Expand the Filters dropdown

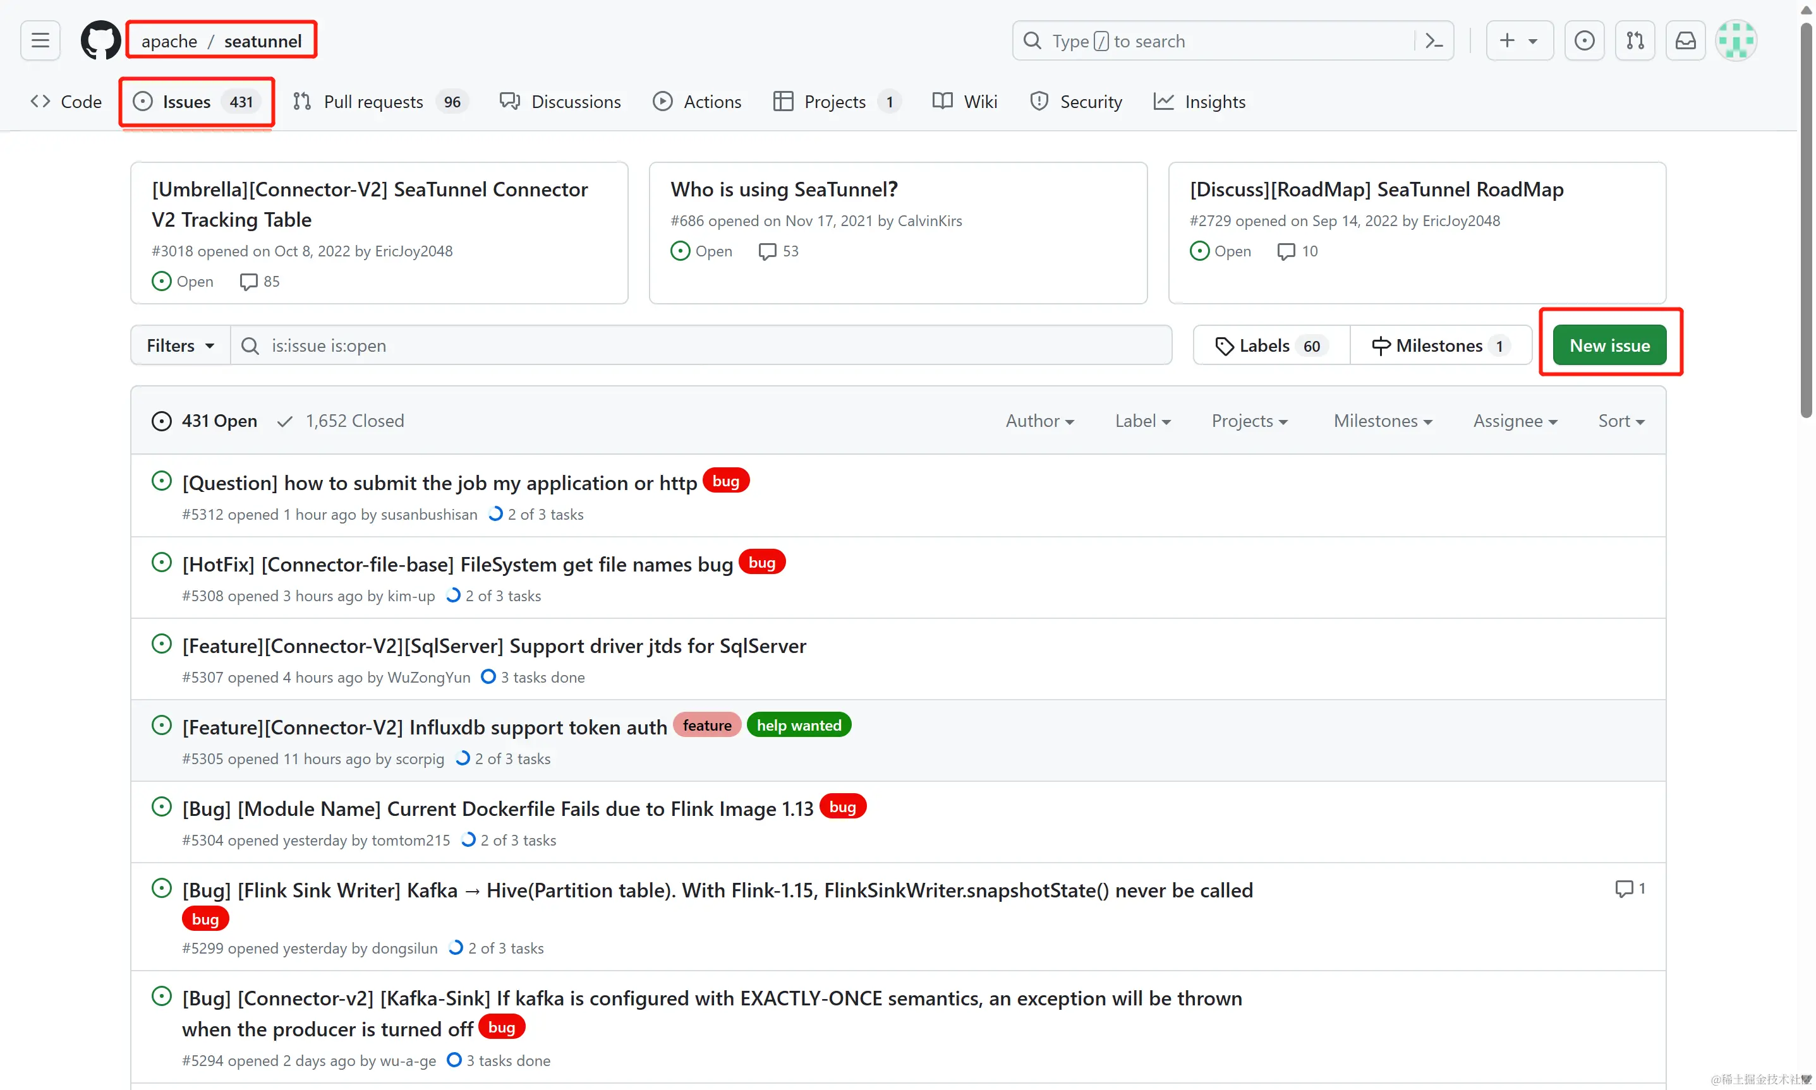tap(180, 345)
